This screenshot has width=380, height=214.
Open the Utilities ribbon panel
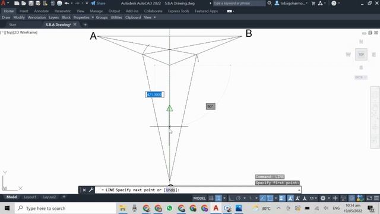pos(116,17)
